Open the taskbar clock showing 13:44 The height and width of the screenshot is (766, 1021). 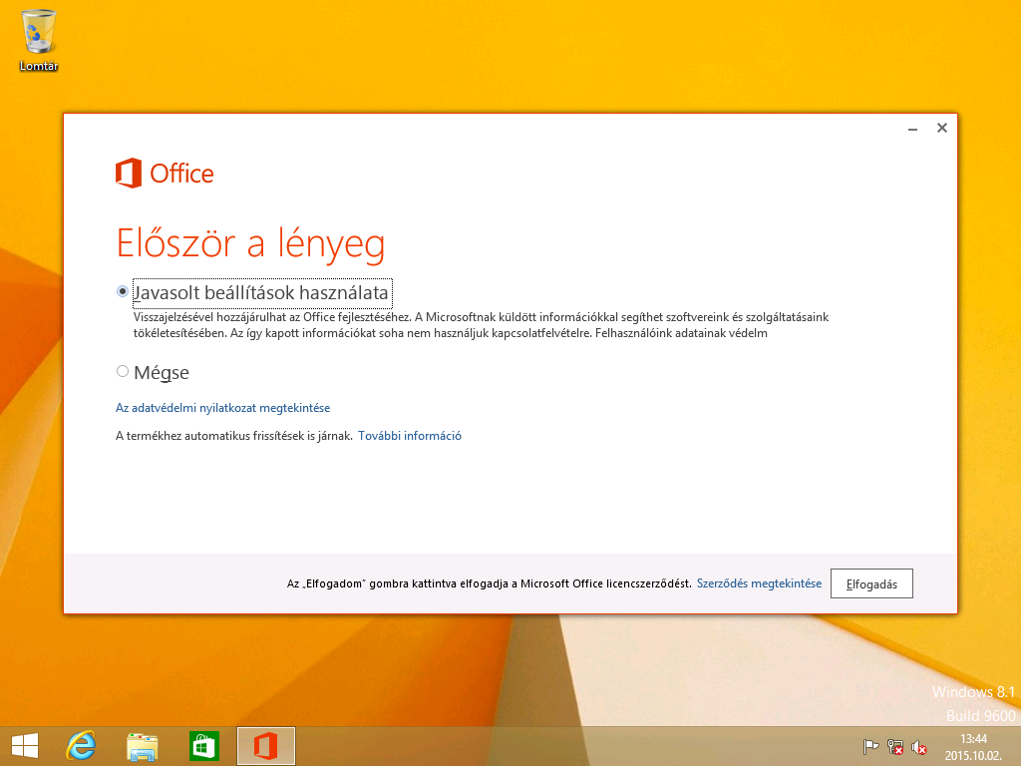tap(973, 747)
